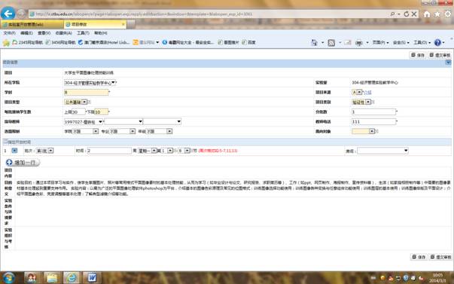
Task: Click the 增加一行 add row button
Action: click(23, 162)
